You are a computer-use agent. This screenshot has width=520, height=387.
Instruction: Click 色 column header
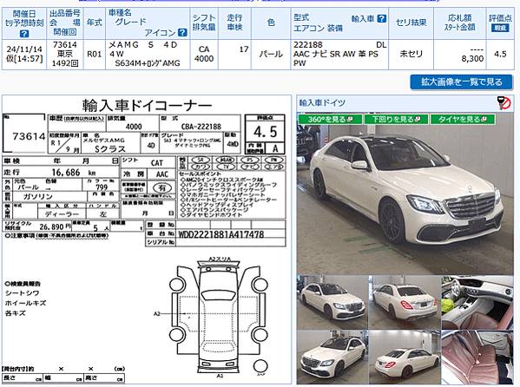tap(271, 23)
